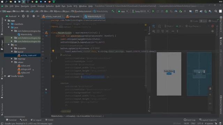Click the collapse-all icon in Project panel

(x=28, y=16)
